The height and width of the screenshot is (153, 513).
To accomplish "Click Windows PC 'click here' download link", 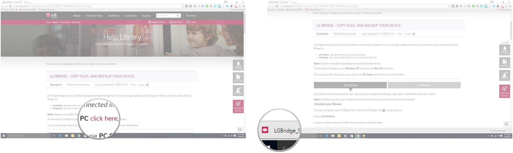I will 365,68.
